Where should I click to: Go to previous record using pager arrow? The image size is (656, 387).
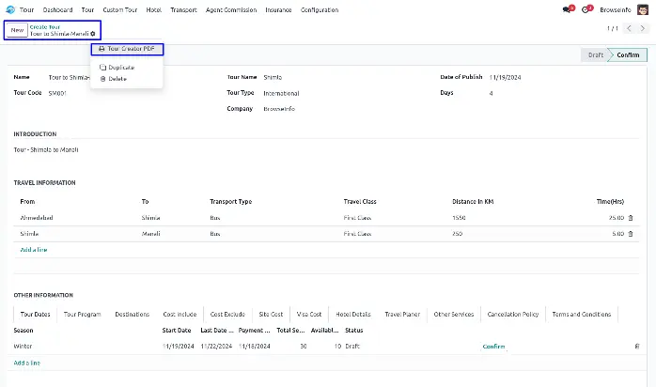click(x=630, y=29)
